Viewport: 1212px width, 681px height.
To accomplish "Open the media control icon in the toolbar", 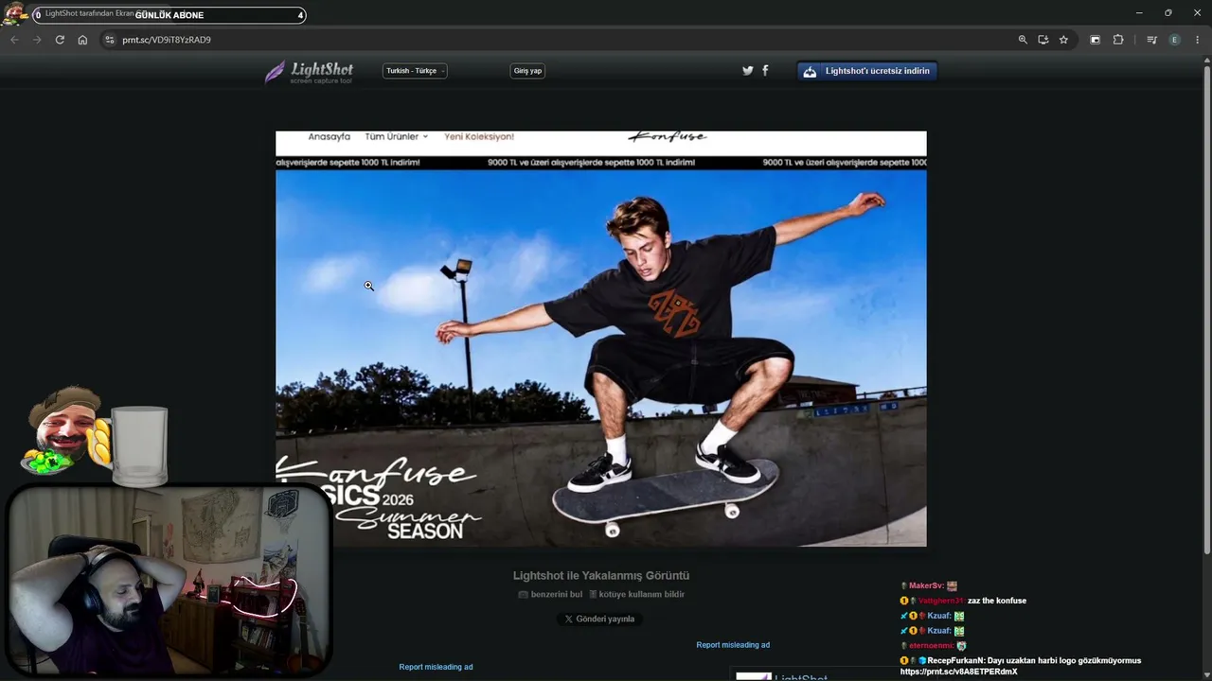I will 1095,40.
